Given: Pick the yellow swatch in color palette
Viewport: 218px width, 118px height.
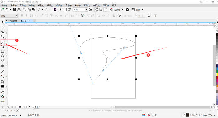Looking at the screenshot, I should (x=217, y=75).
